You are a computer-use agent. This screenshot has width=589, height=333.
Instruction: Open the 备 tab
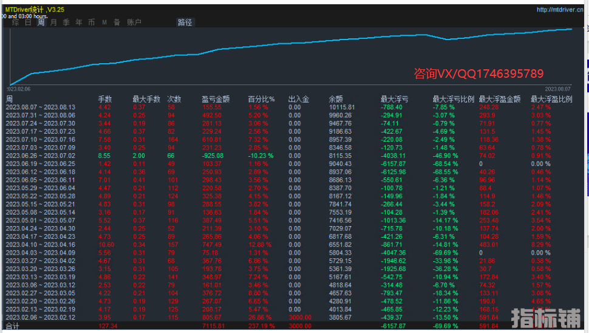point(117,22)
